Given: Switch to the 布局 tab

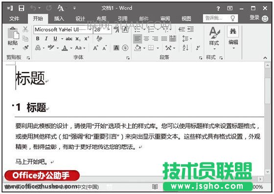Looking at the screenshot, I should [102, 19].
